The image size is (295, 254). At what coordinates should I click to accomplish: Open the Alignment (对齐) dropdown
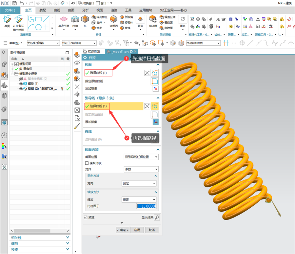141,169
